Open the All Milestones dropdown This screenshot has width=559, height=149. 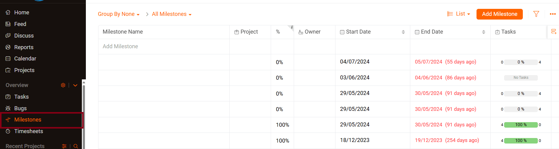point(172,14)
